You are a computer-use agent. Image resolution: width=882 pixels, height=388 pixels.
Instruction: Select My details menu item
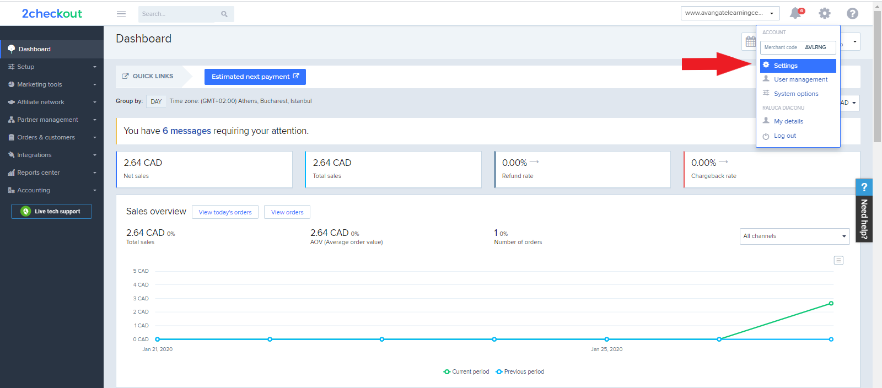(798, 121)
